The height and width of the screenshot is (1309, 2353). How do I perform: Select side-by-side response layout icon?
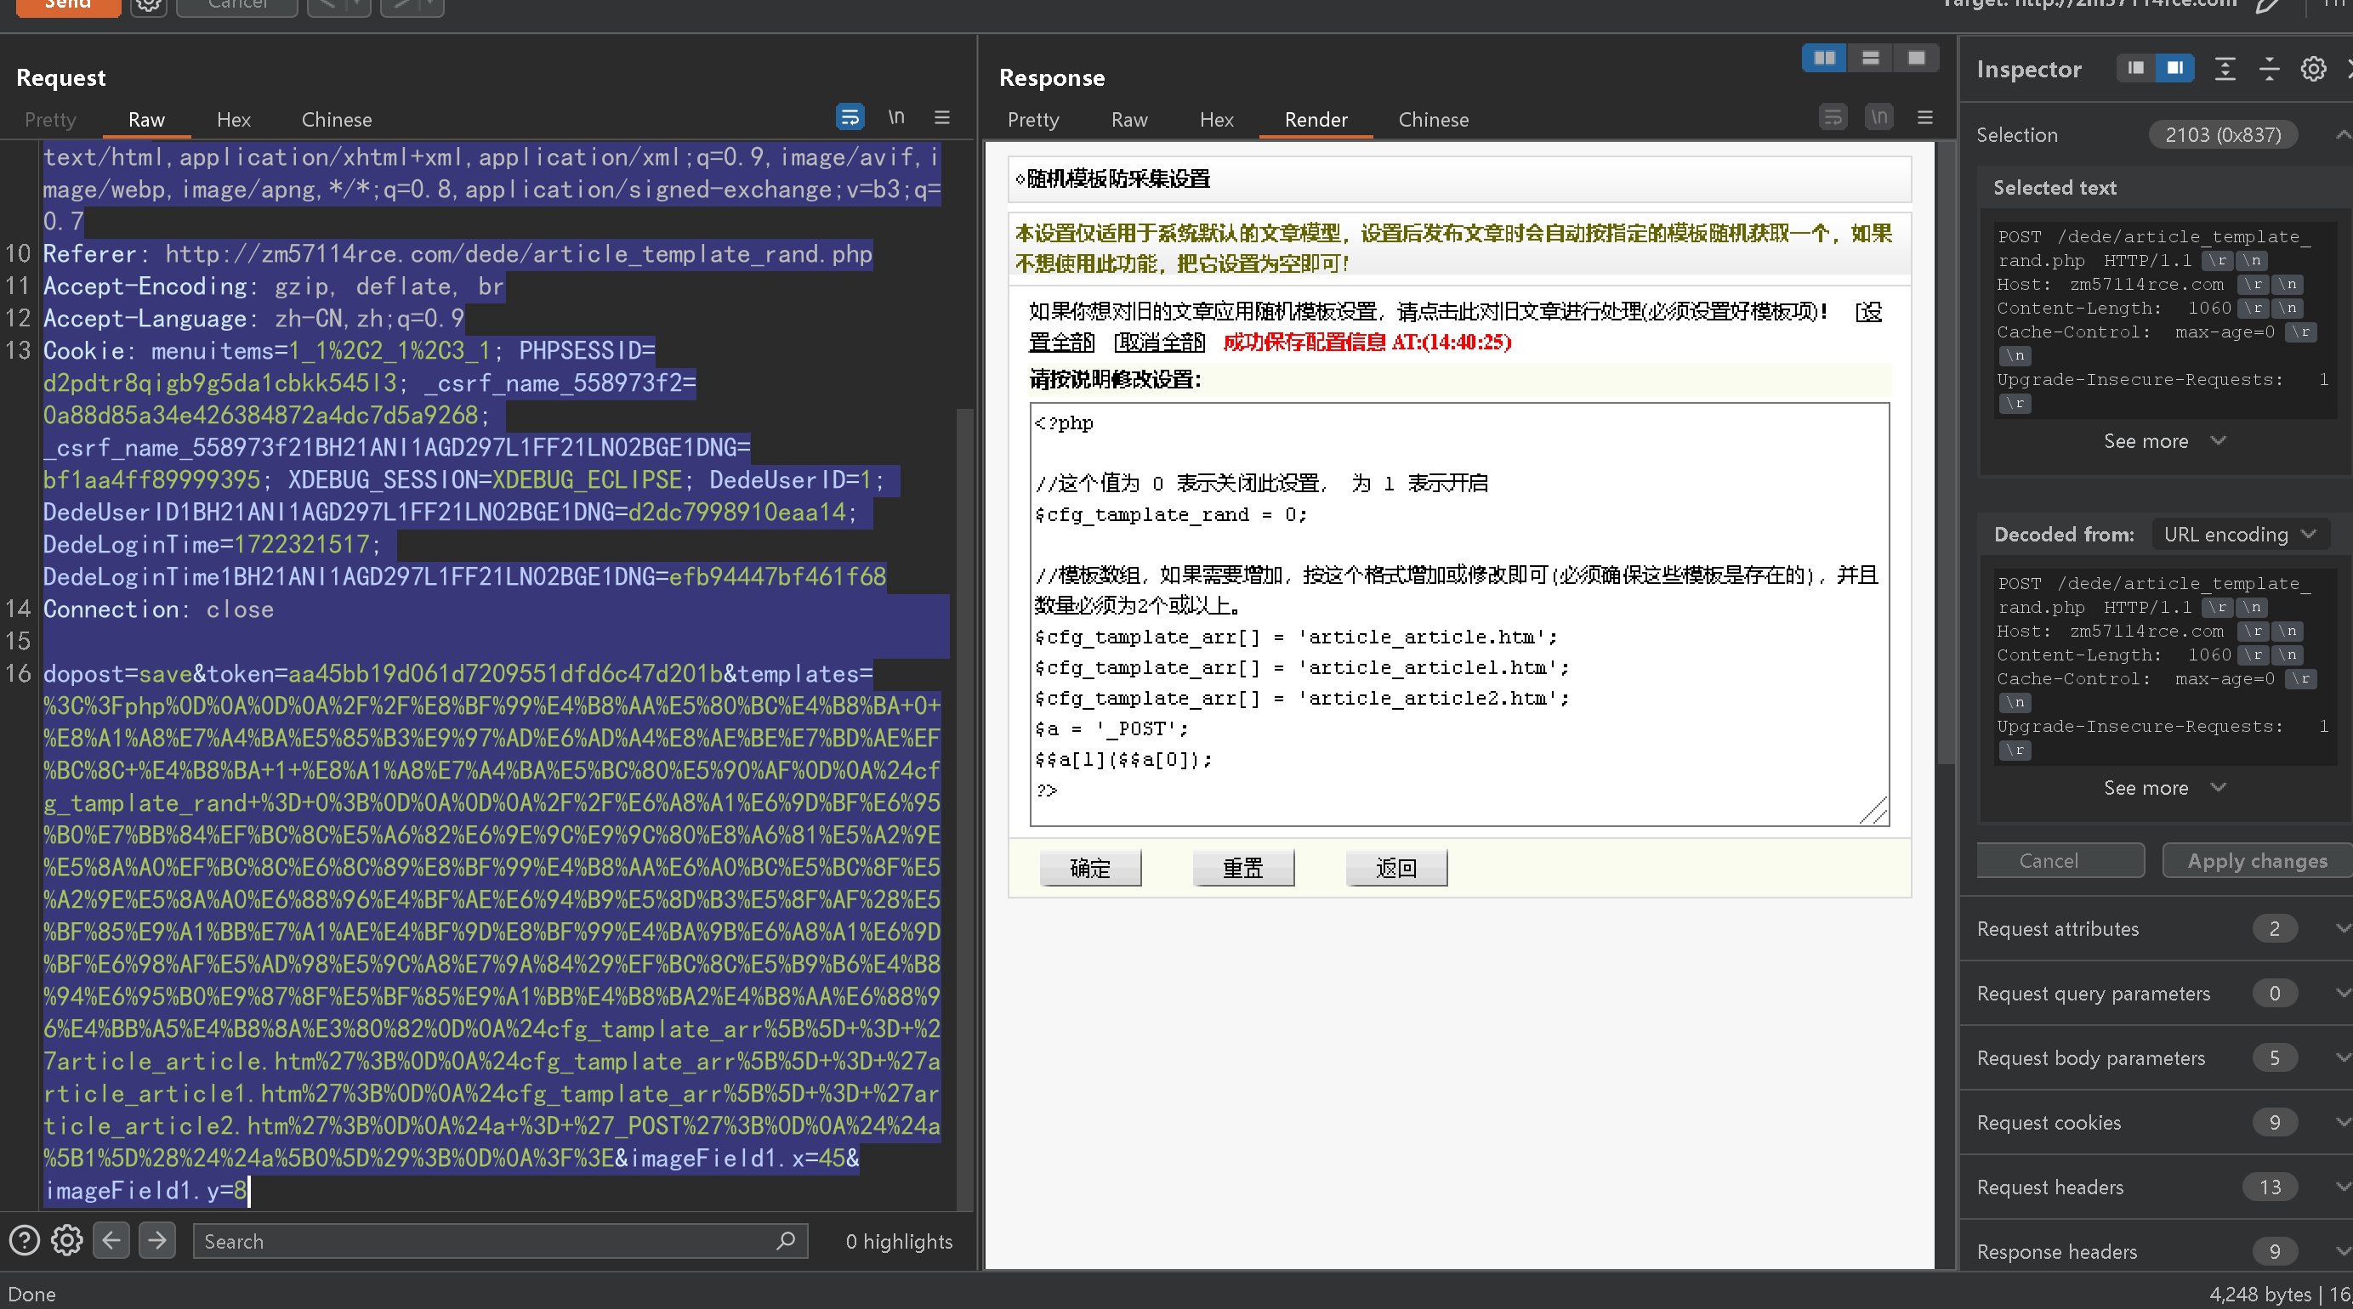[x=1824, y=59]
